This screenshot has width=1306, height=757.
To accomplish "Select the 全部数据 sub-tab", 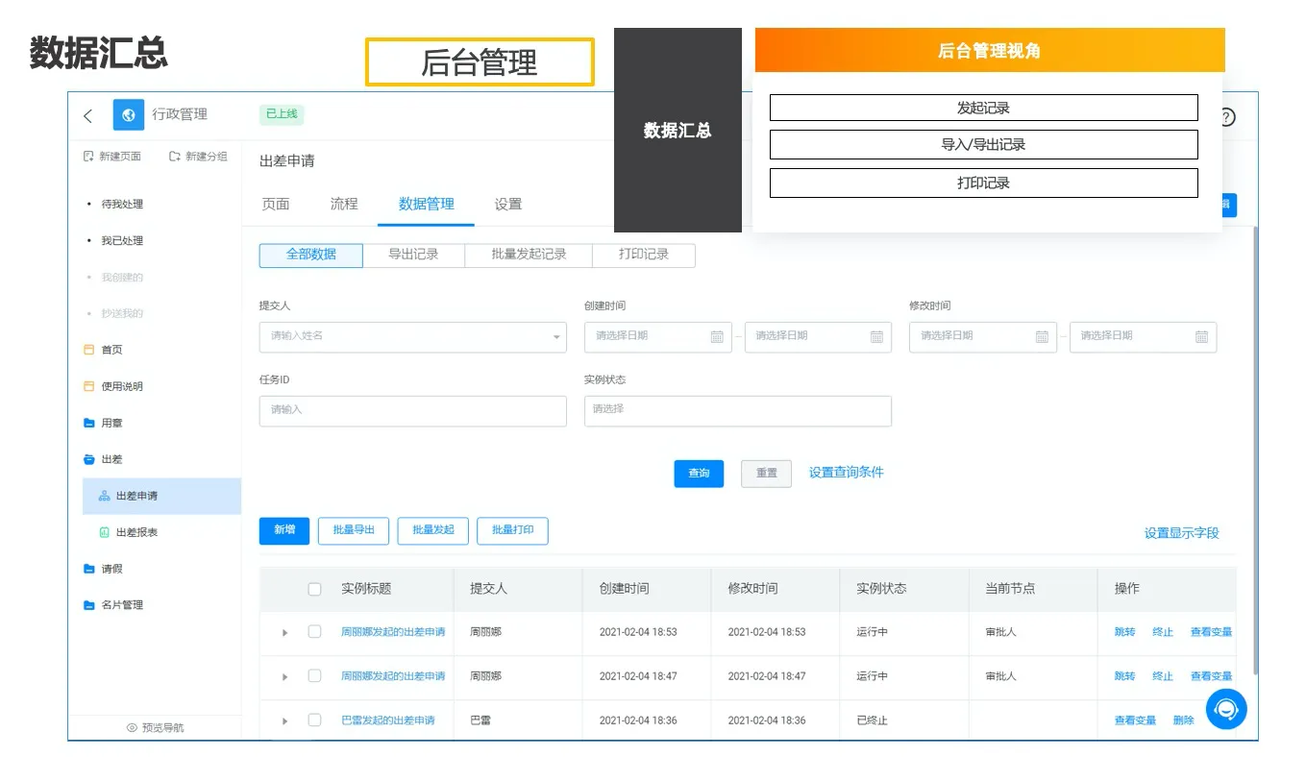I will point(311,255).
